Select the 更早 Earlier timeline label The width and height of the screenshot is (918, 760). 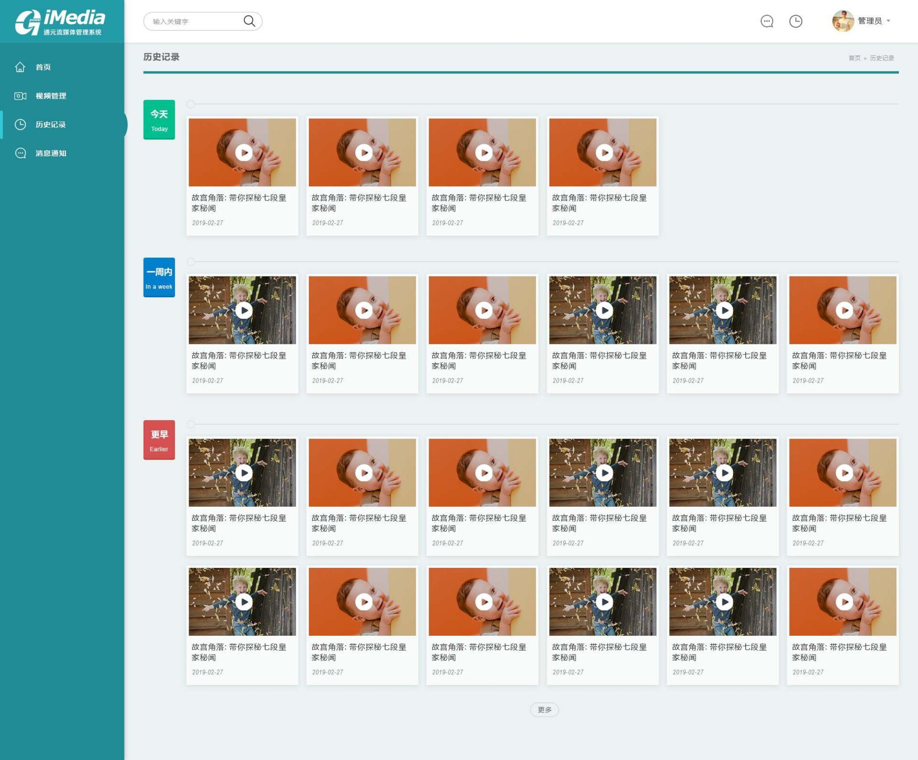(x=159, y=440)
